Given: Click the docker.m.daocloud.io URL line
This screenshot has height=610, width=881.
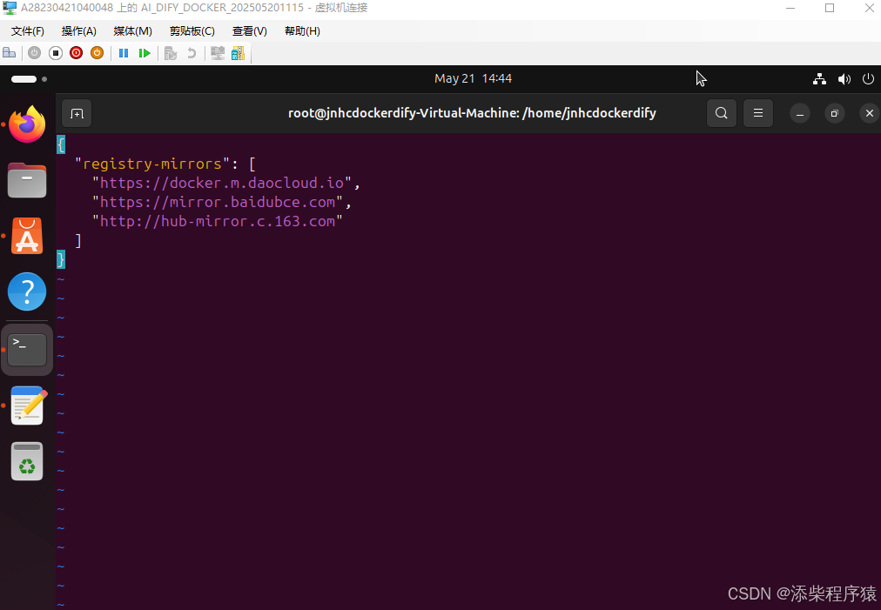Looking at the screenshot, I should pos(225,183).
